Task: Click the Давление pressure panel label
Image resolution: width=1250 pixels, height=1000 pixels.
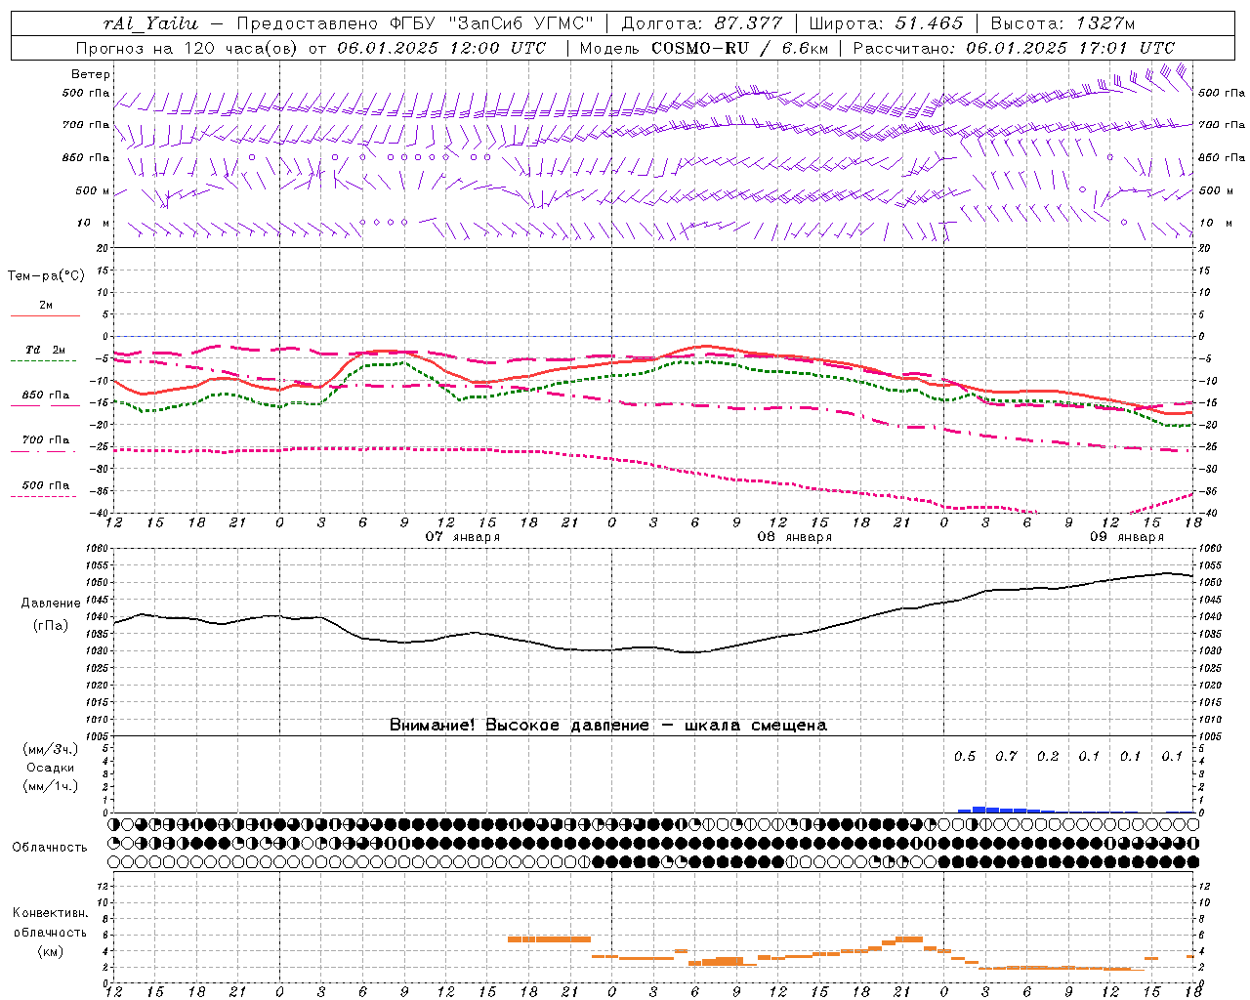Action: tap(51, 604)
